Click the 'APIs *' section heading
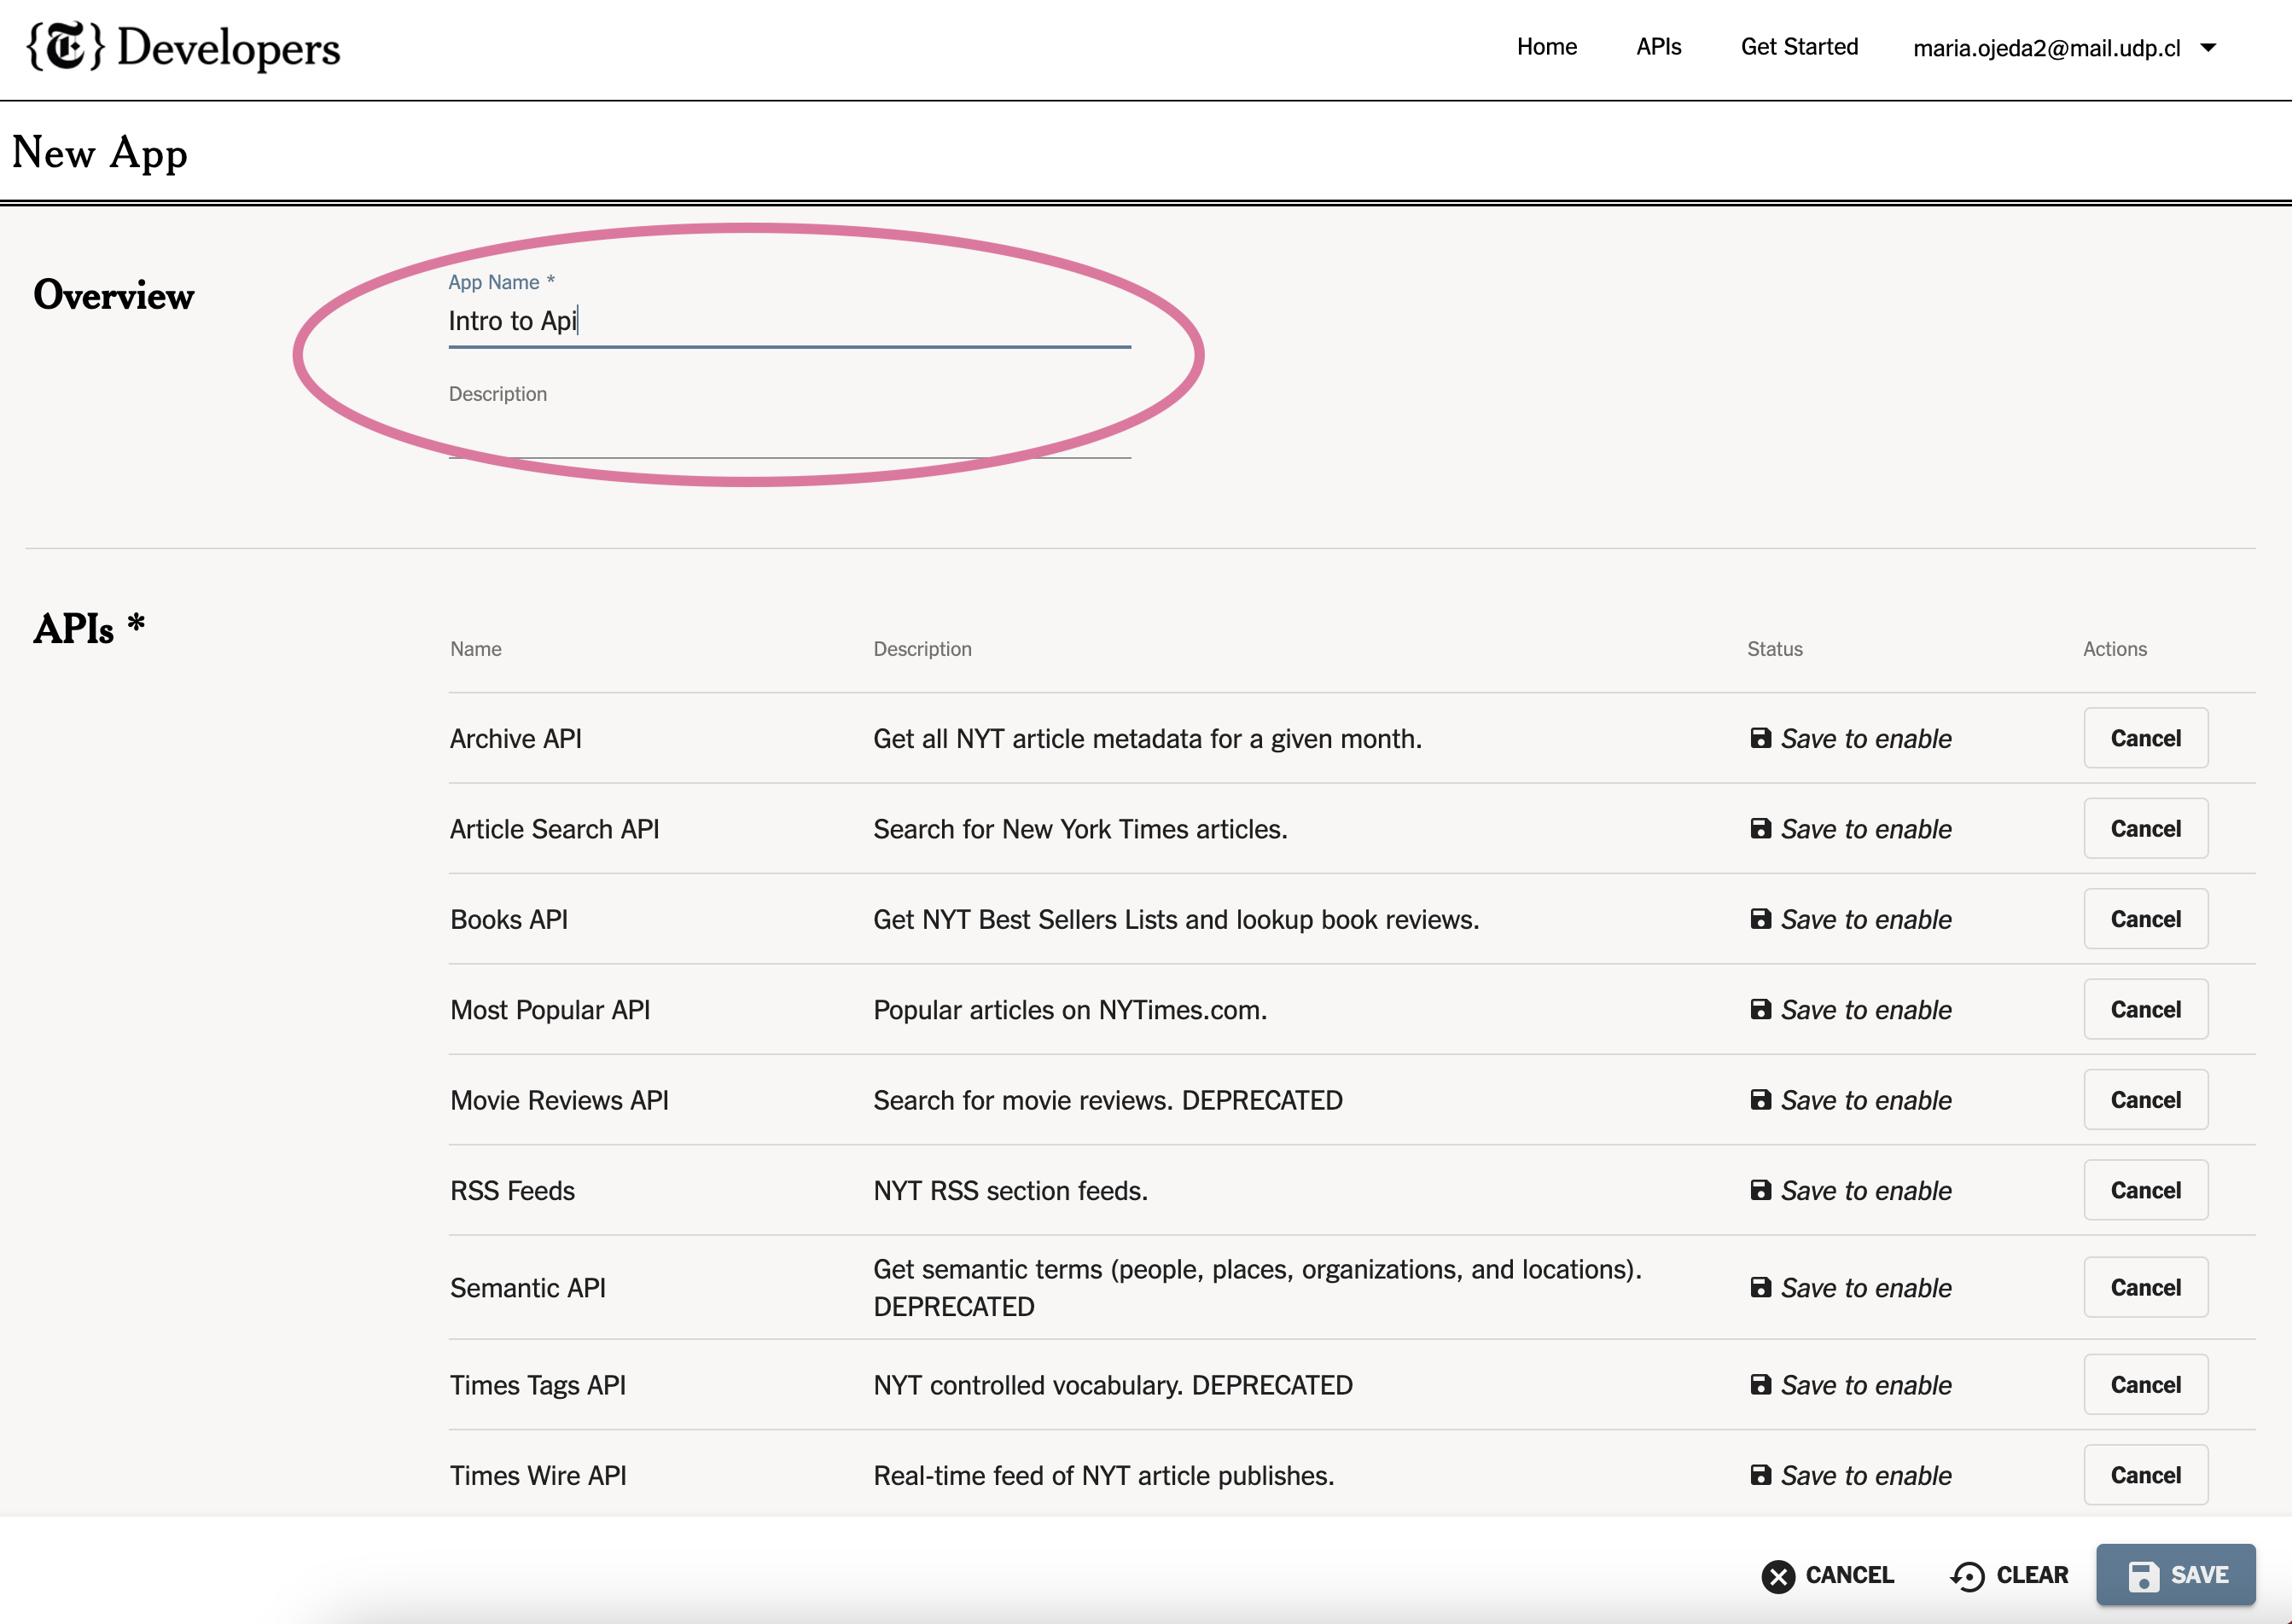2292x1624 pixels. [x=89, y=629]
